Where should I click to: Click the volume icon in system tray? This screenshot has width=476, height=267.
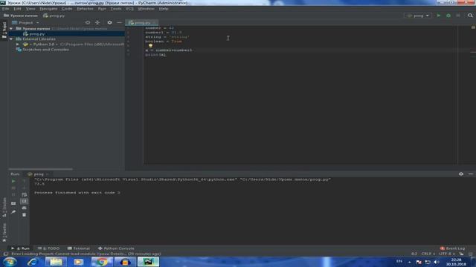coord(437,262)
